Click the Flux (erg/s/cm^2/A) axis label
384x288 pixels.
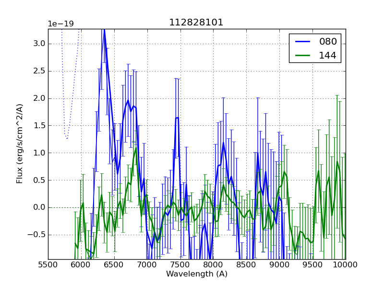coord(20,144)
